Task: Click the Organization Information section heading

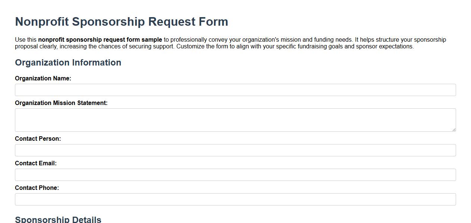Action: [x=67, y=63]
